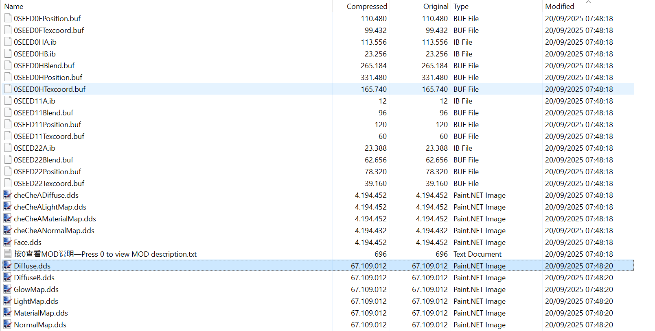Select the file name cheCheALightMap.dds

[50, 207]
